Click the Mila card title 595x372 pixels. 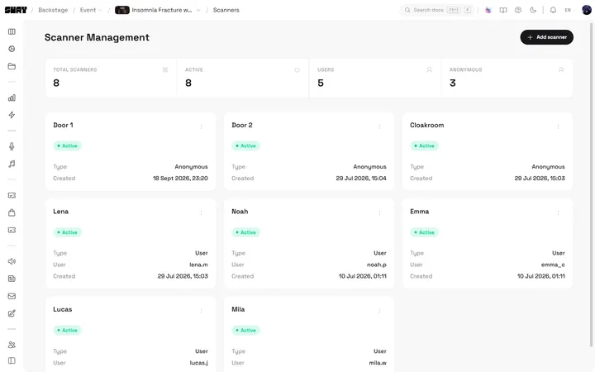(238, 309)
